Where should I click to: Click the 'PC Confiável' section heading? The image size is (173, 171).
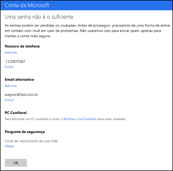(16, 113)
